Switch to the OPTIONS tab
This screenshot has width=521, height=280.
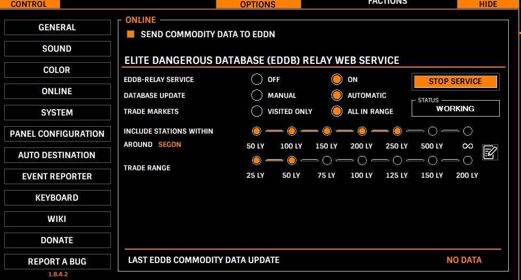259,4
